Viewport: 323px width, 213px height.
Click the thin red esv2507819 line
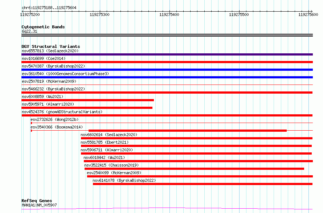click(x=167, y=85)
